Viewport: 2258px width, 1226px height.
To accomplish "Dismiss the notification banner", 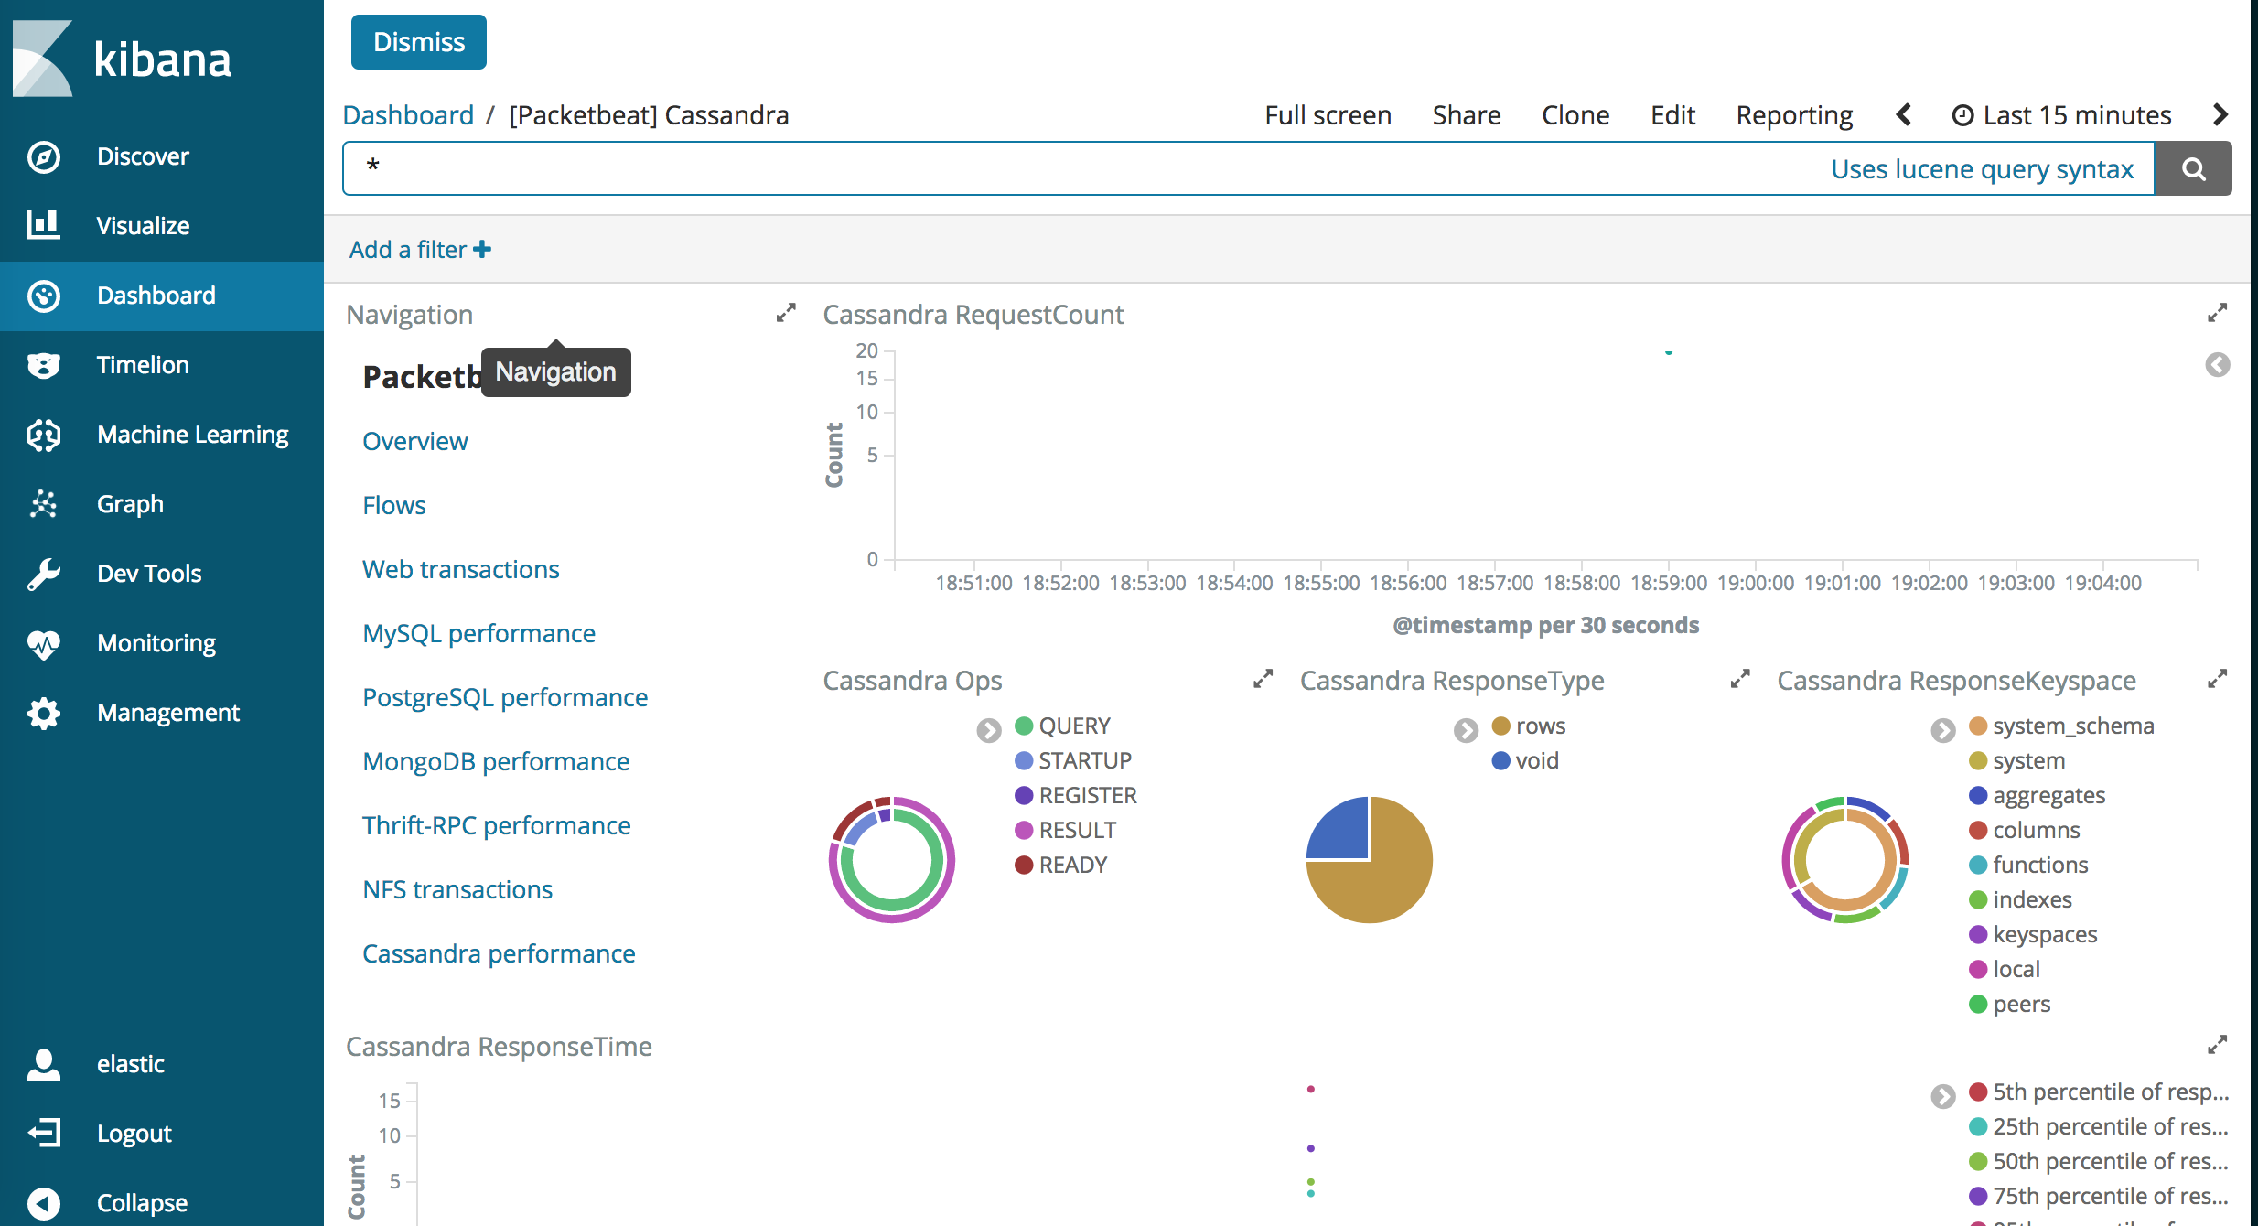I will point(419,42).
